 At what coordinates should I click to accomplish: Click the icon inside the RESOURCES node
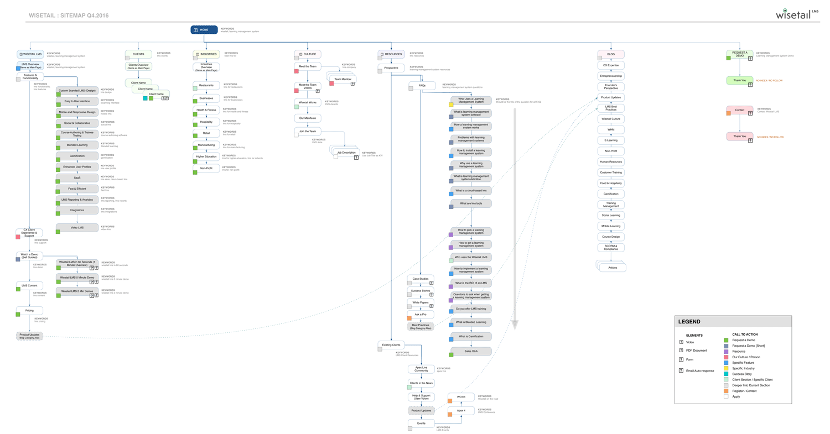point(382,54)
